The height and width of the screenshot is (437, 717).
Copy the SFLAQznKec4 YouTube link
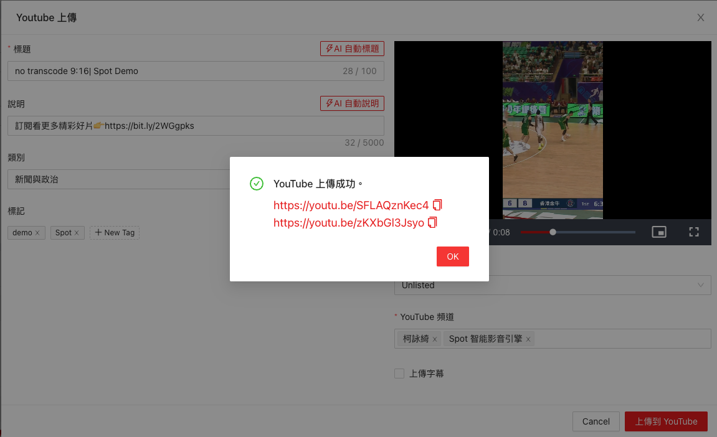click(437, 205)
